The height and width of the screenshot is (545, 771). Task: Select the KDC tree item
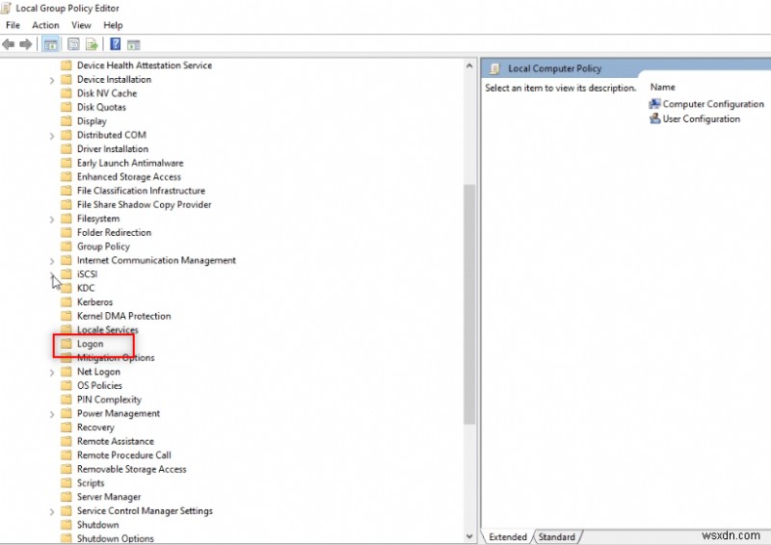click(86, 288)
